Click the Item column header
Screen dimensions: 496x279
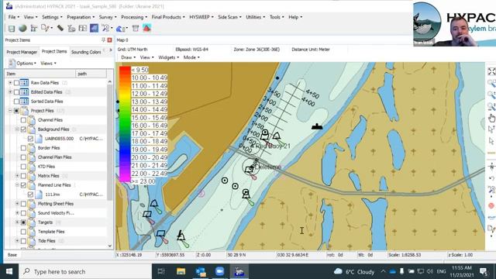click(x=40, y=74)
